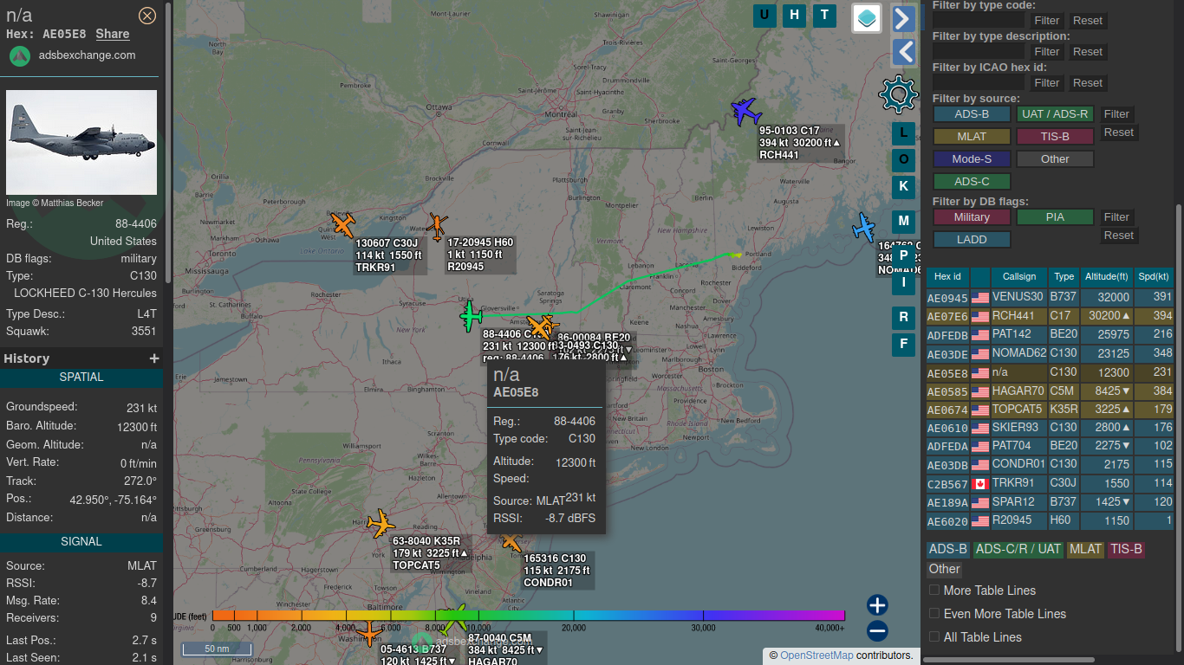The height and width of the screenshot is (665, 1184).
Task: Select PIA DB flag filter
Action: tap(1055, 217)
